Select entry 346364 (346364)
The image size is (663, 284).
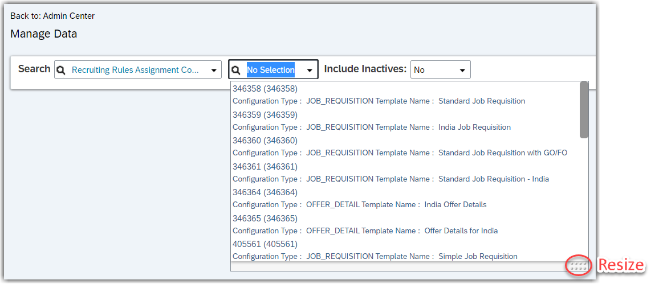pos(265,192)
